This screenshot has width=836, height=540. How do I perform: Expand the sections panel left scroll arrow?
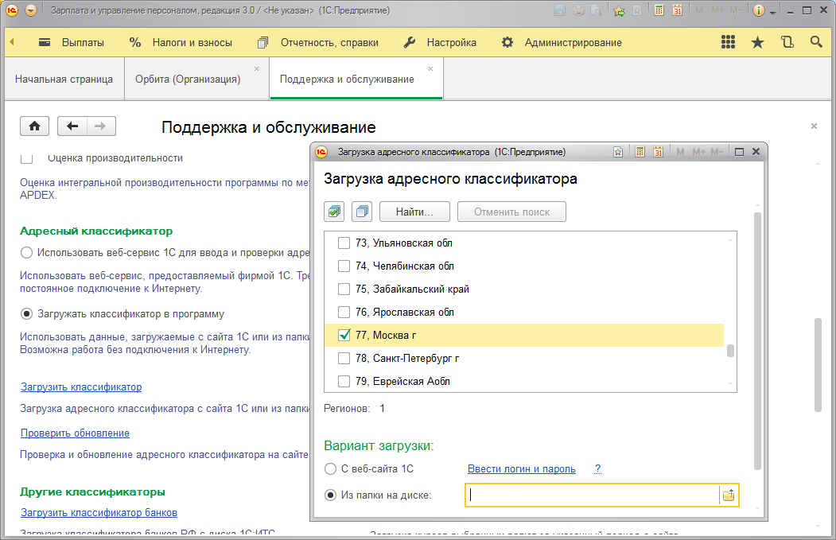coord(11,42)
